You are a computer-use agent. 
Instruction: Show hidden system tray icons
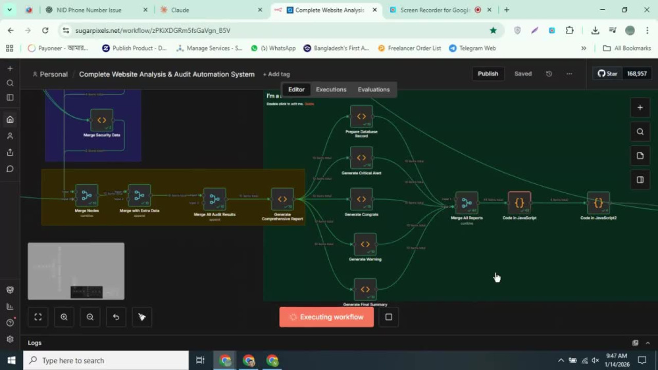(561, 360)
